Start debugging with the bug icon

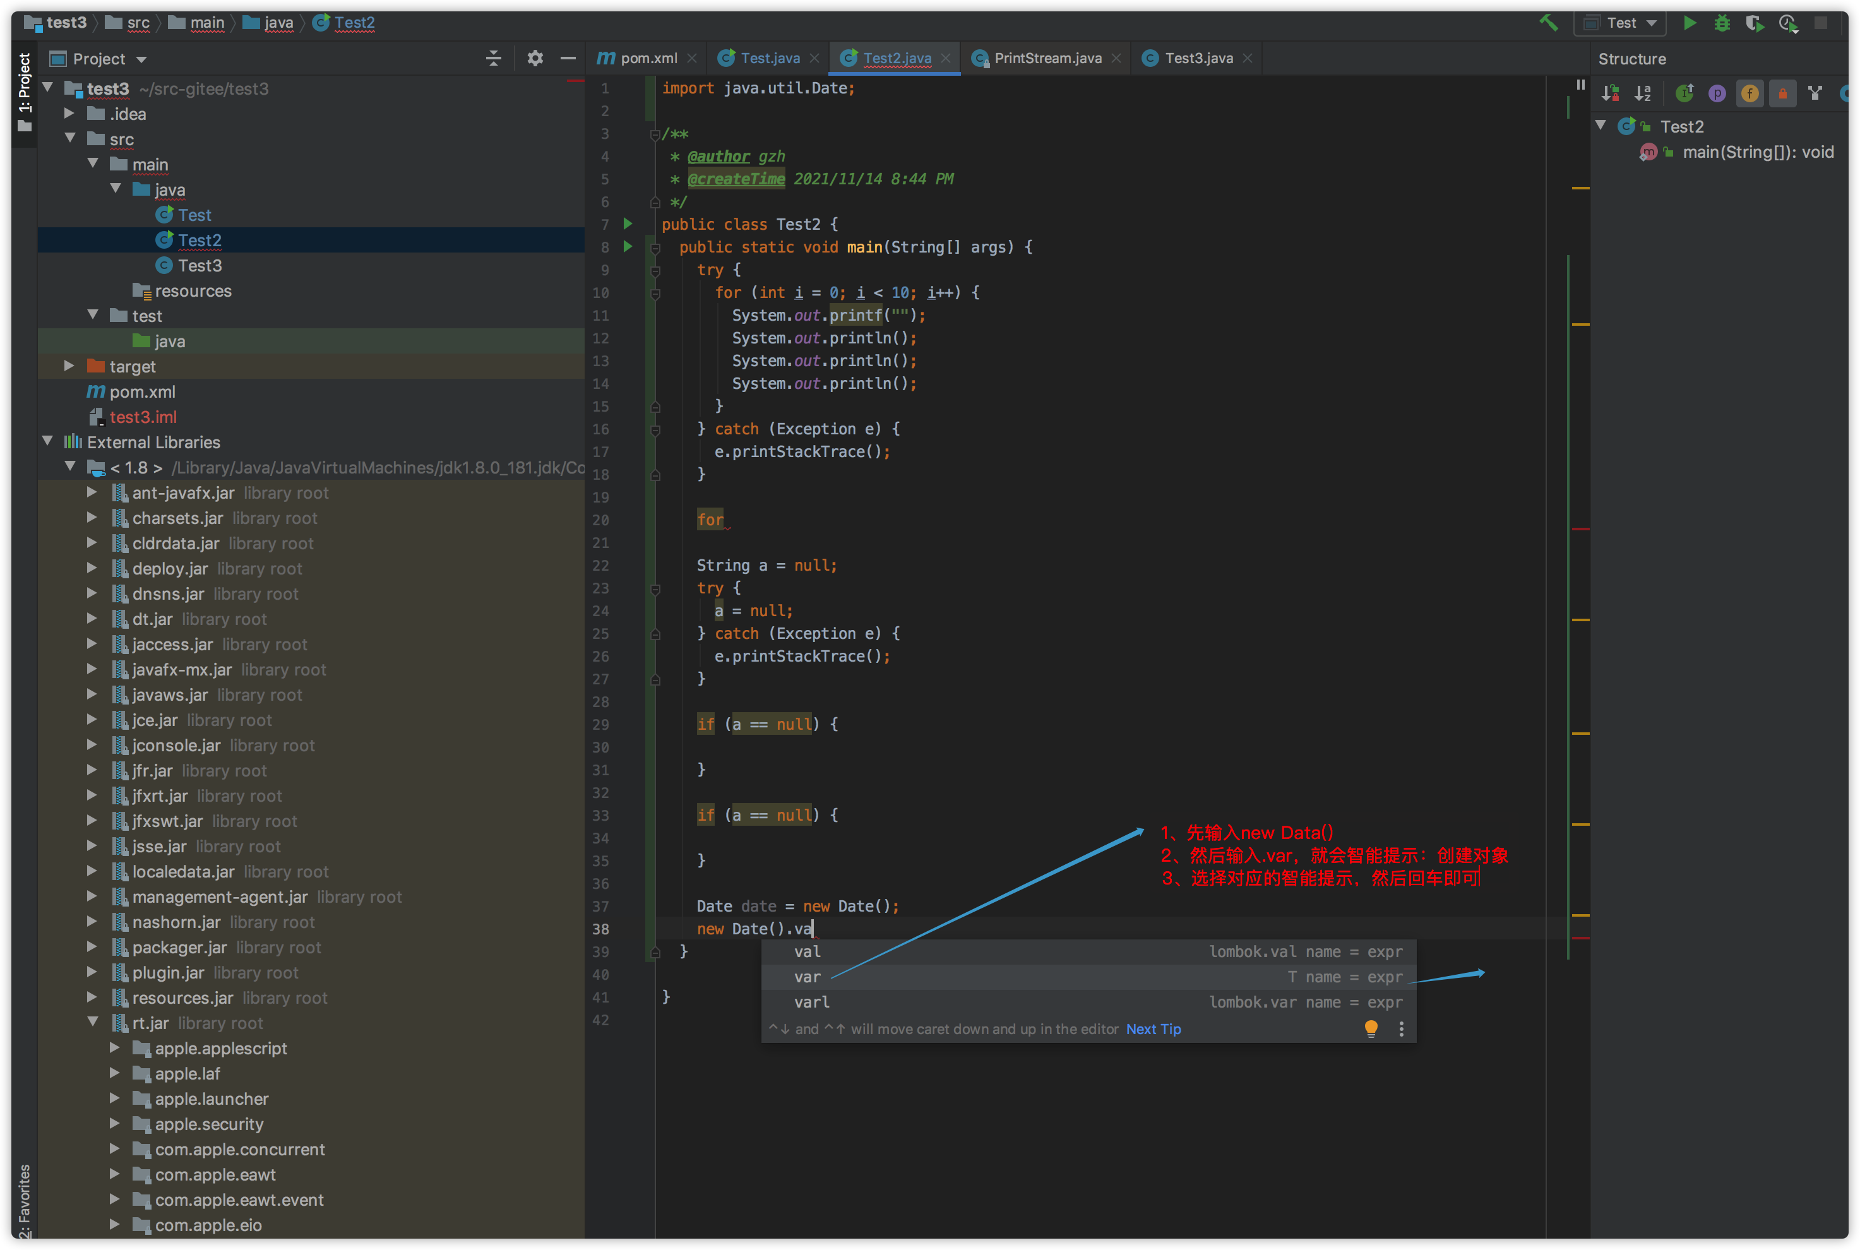(1721, 23)
